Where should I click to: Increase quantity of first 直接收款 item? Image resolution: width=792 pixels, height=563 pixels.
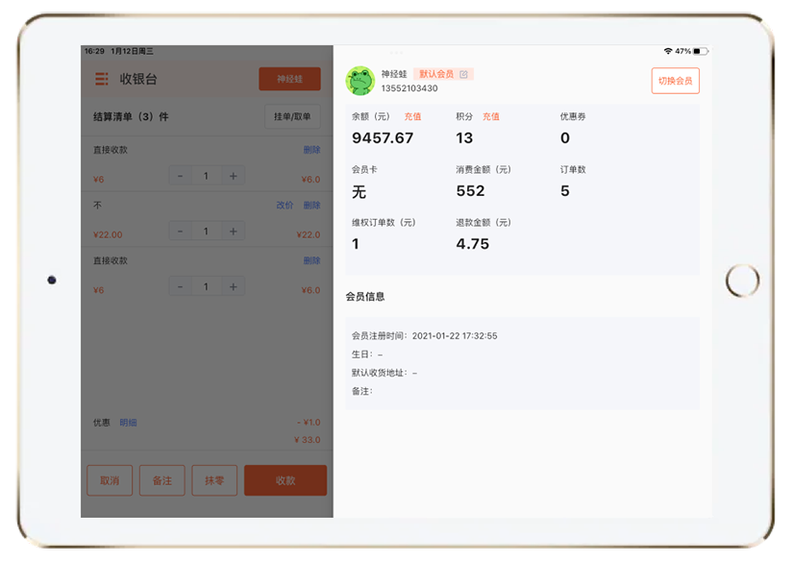tap(234, 176)
